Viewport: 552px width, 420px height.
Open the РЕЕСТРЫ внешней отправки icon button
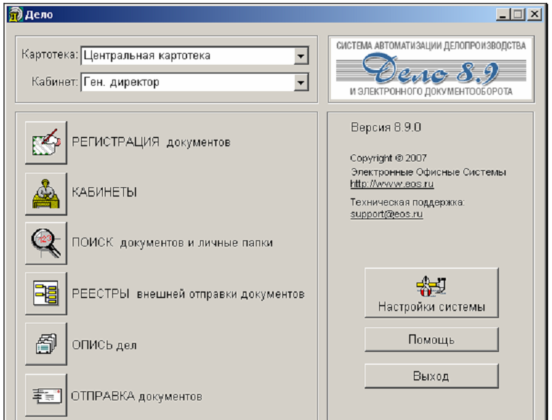(x=46, y=293)
